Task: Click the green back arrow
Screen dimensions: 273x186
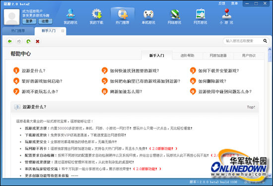Action: tap(10, 41)
